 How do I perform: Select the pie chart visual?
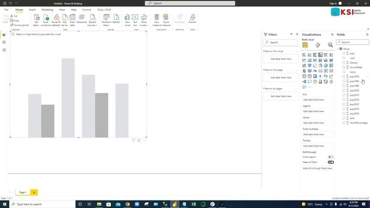tap(320, 65)
